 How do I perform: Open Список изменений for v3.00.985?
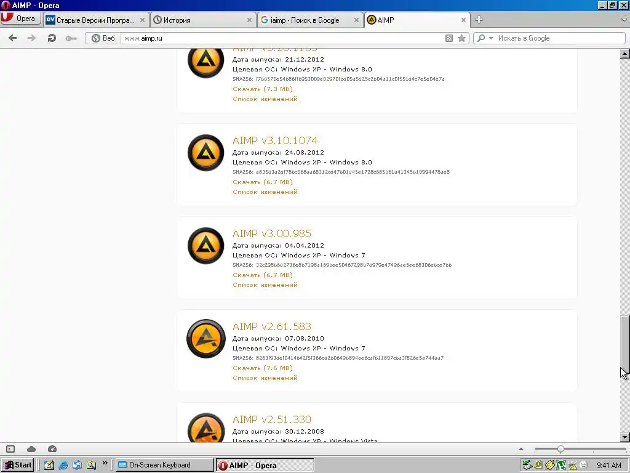265,285
